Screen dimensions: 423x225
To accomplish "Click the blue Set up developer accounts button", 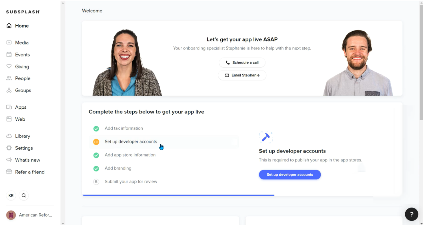I will (290, 175).
